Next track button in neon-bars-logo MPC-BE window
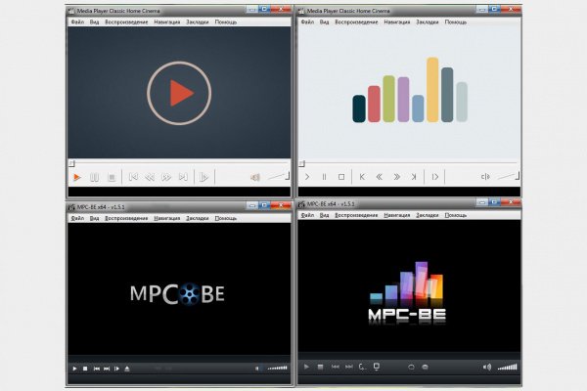 [x=349, y=367]
